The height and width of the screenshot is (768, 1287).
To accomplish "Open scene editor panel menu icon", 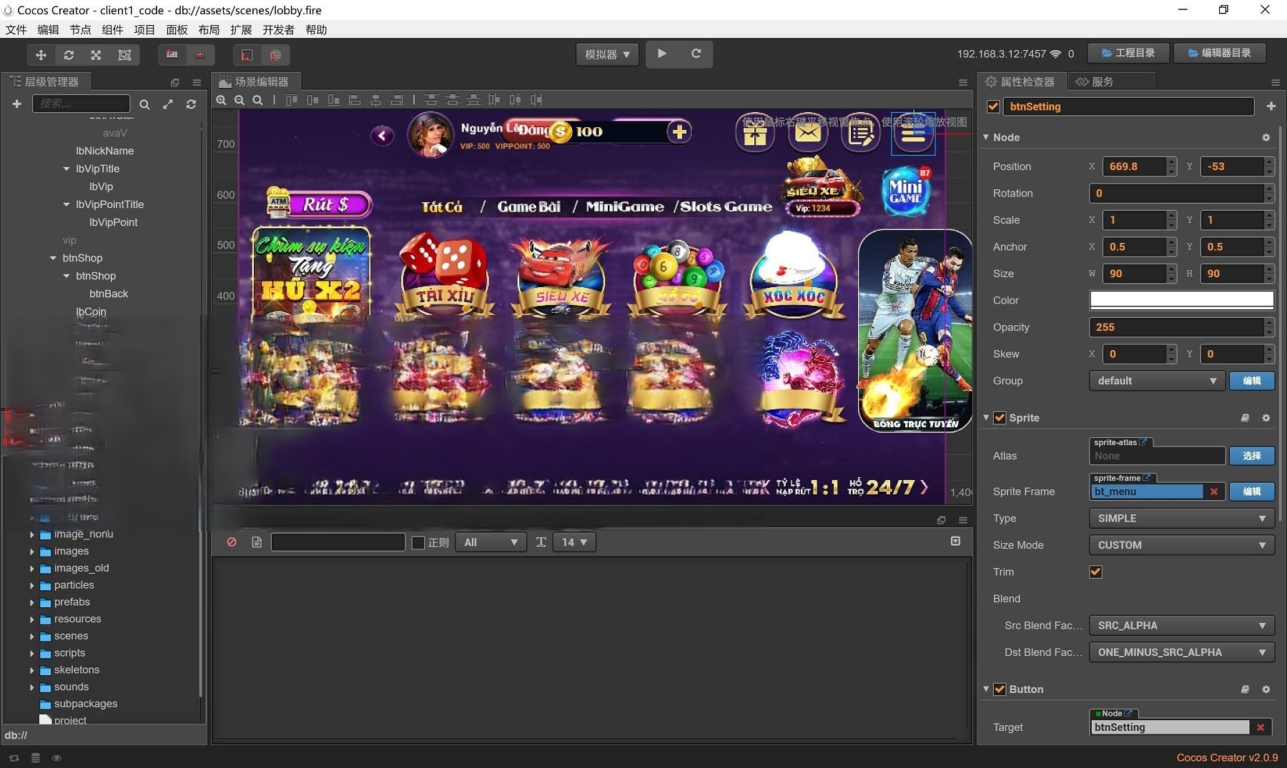I will (x=963, y=82).
